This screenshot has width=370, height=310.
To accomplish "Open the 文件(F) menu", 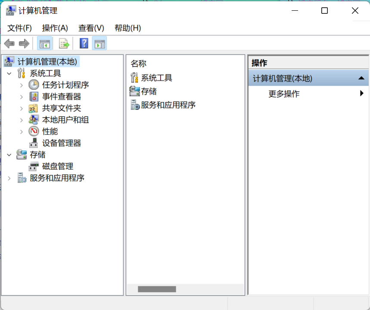I will (19, 28).
